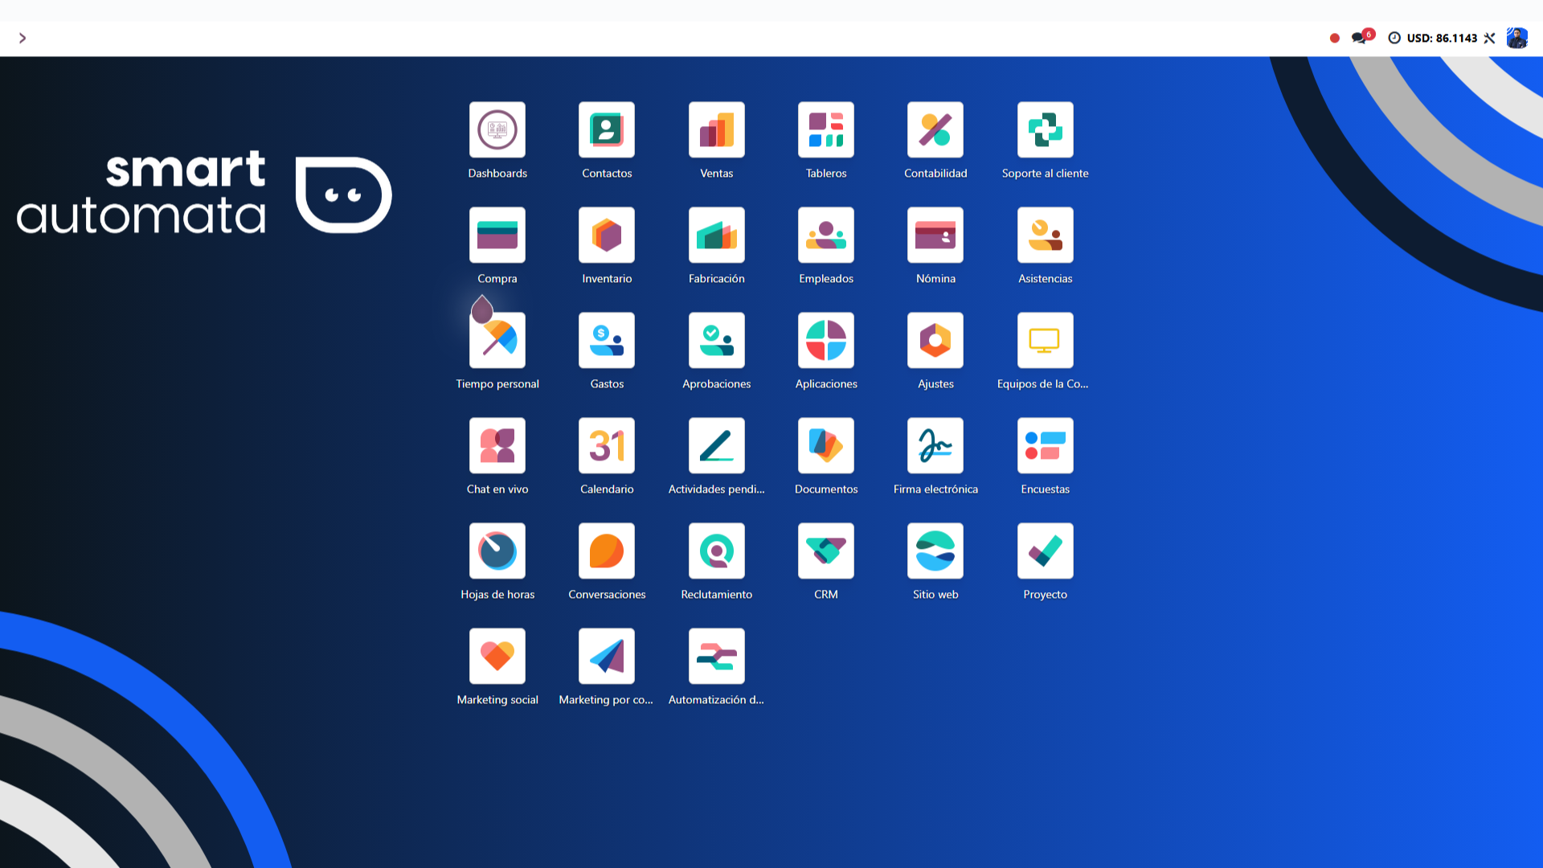Open the Contactos app
Viewport: 1543px width, 868px height.
click(607, 129)
